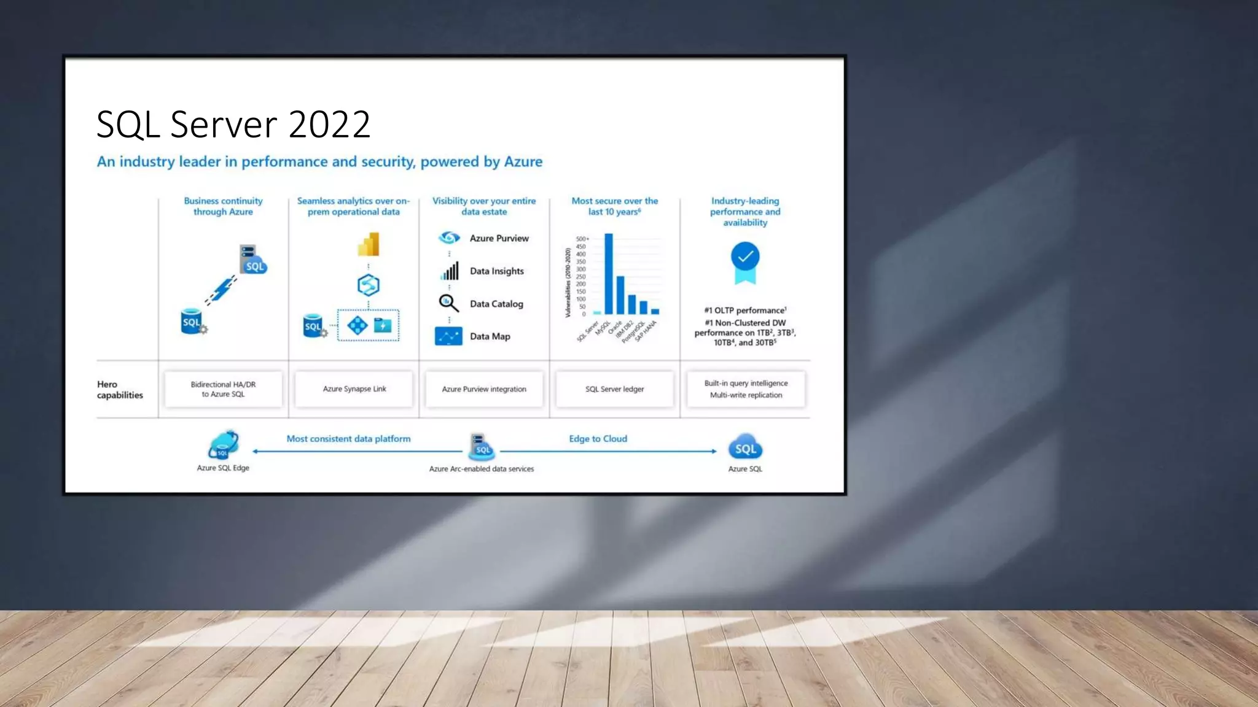Click the SQL database icon under Seamless analytics
This screenshot has width=1258, height=707.
(x=315, y=326)
